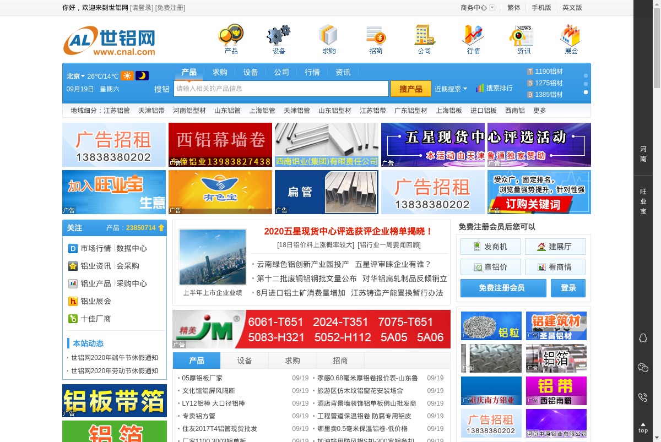The image size is (661, 442).
Task: Click the sunny daytime weather icon
Action: (x=127, y=76)
